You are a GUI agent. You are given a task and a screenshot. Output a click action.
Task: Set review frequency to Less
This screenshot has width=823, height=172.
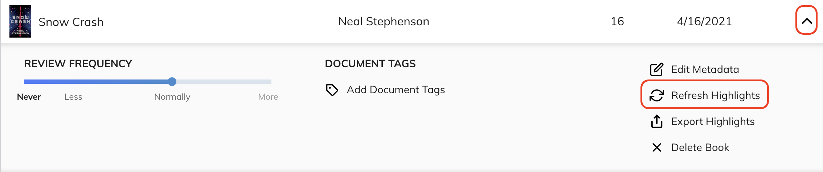pyautogui.click(x=73, y=97)
